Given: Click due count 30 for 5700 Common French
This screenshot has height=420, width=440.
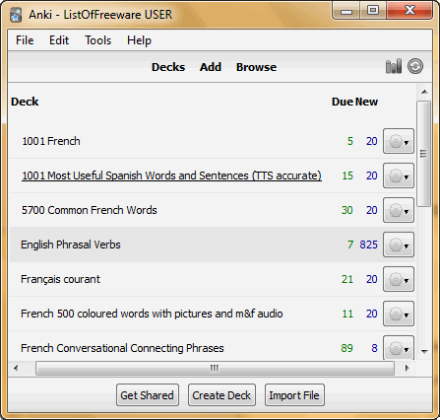Looking at the screenshot, I should coord(347,210).
